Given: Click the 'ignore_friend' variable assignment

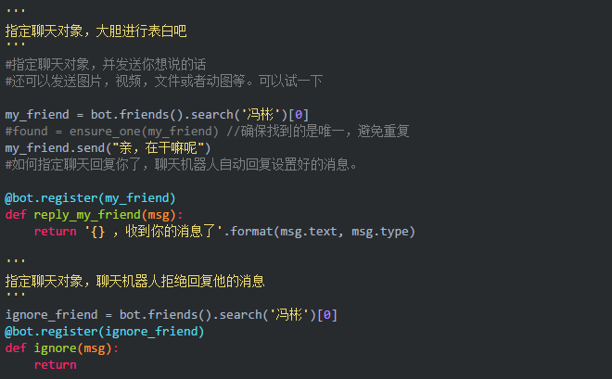Looking at the screenshot, I should point(50,315).
